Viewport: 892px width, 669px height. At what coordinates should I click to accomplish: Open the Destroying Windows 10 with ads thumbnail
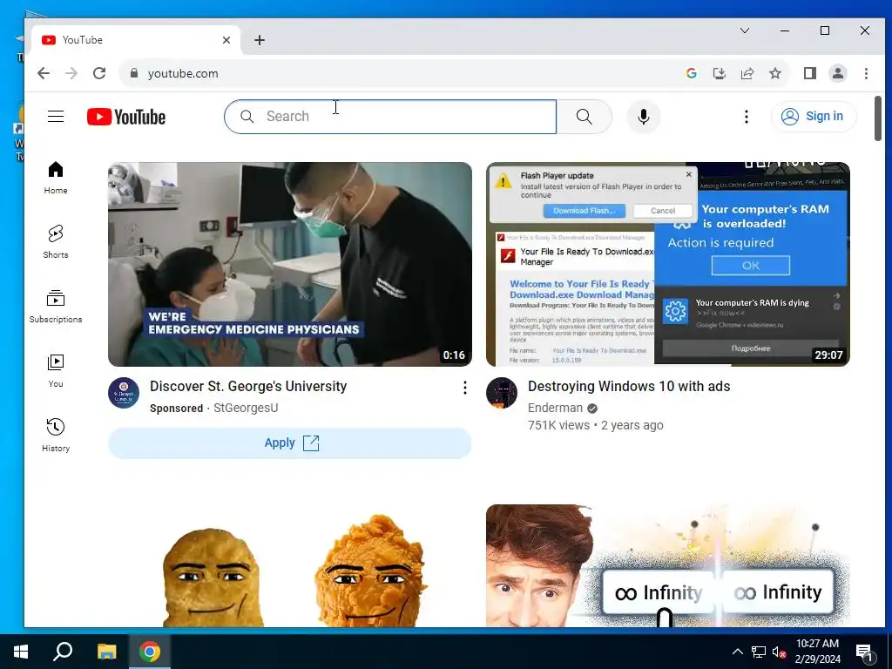click(668, 264)
